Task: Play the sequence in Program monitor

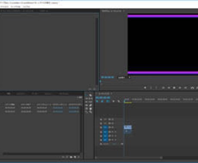Action: click(174, 88)
